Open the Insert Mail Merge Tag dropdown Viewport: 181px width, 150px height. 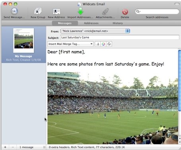70,44
